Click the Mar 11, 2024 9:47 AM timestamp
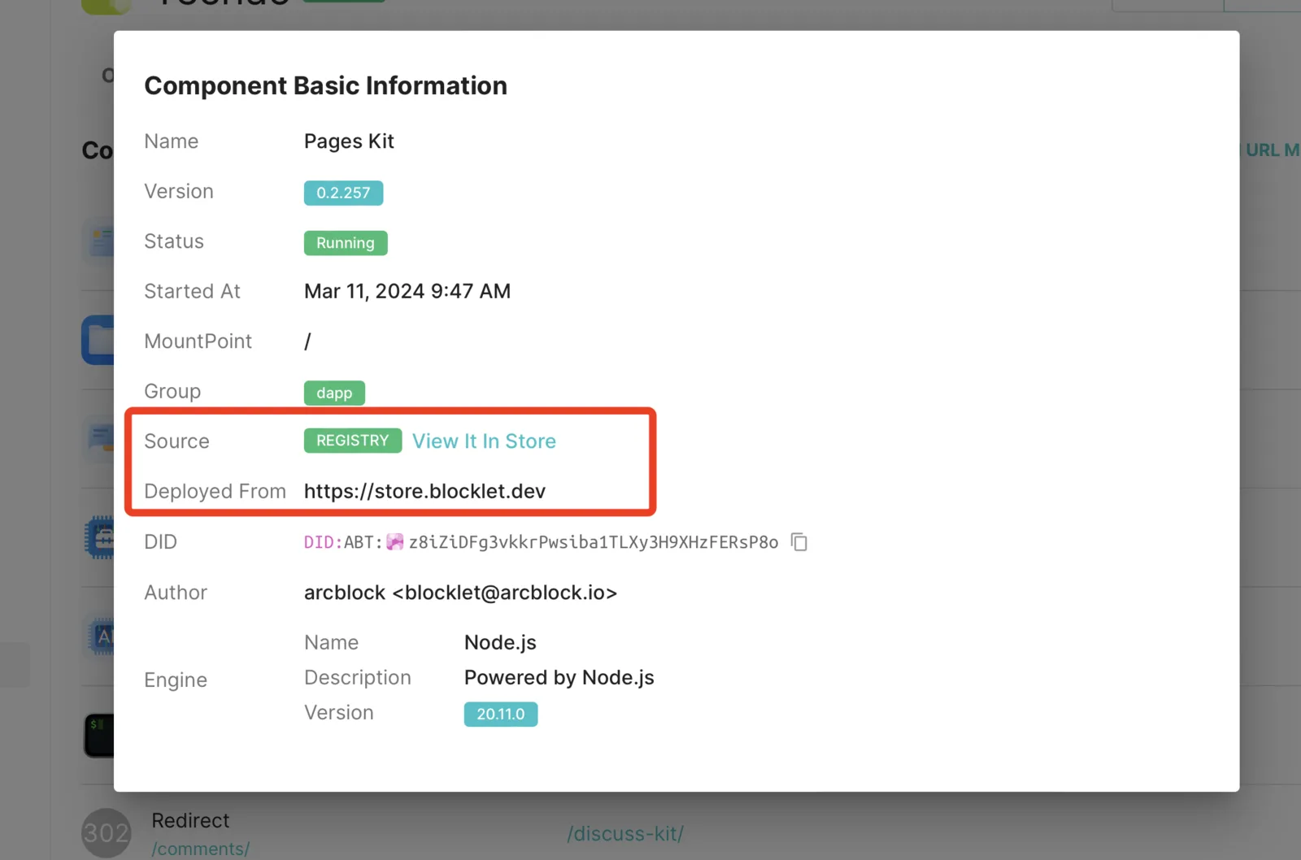This screenshot has height=860, width=1301. pos(407,291)
